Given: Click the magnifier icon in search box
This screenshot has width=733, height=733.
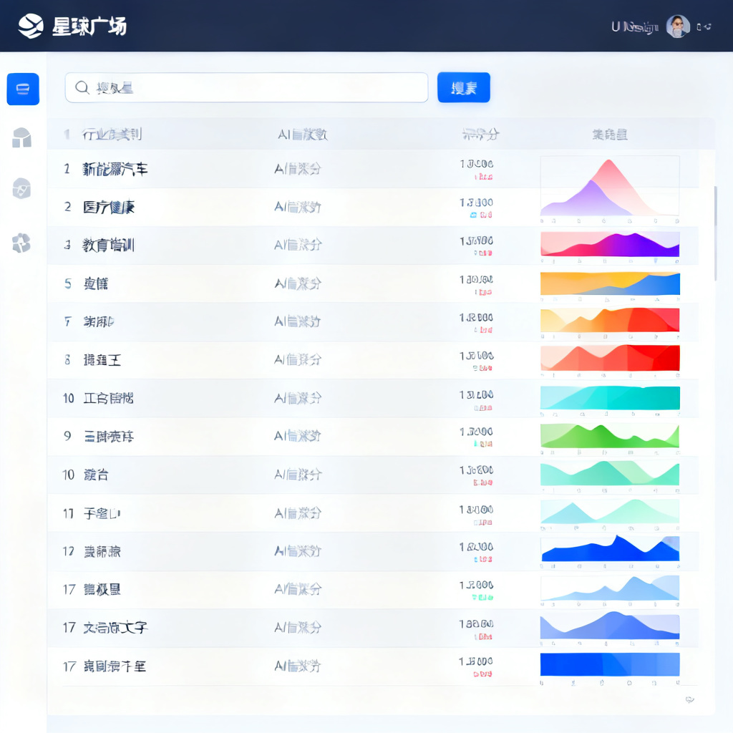Looking at the screenshot, I should (82, 87).
